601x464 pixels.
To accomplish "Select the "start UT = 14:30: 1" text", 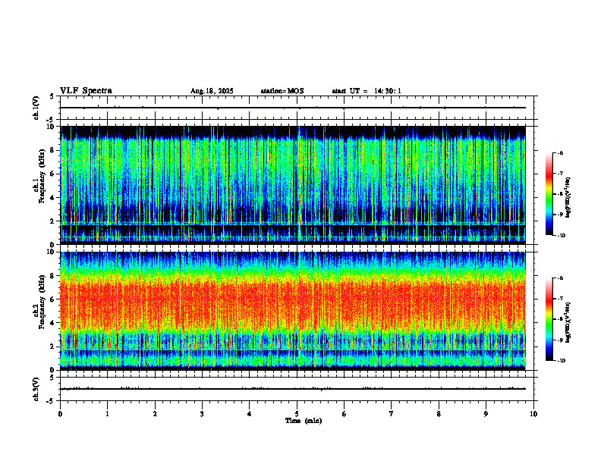I will (x=367, y=91).
